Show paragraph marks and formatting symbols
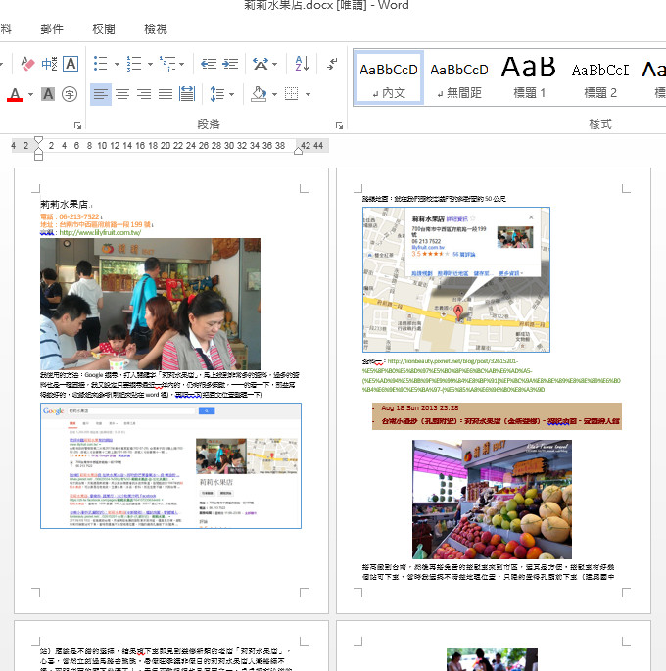The image size is (666, 671). point(333,64)
